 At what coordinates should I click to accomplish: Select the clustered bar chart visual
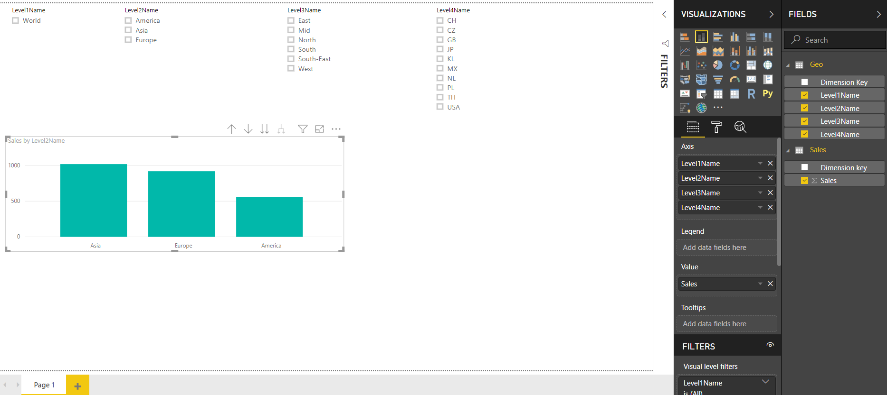[x=718, y=37]
